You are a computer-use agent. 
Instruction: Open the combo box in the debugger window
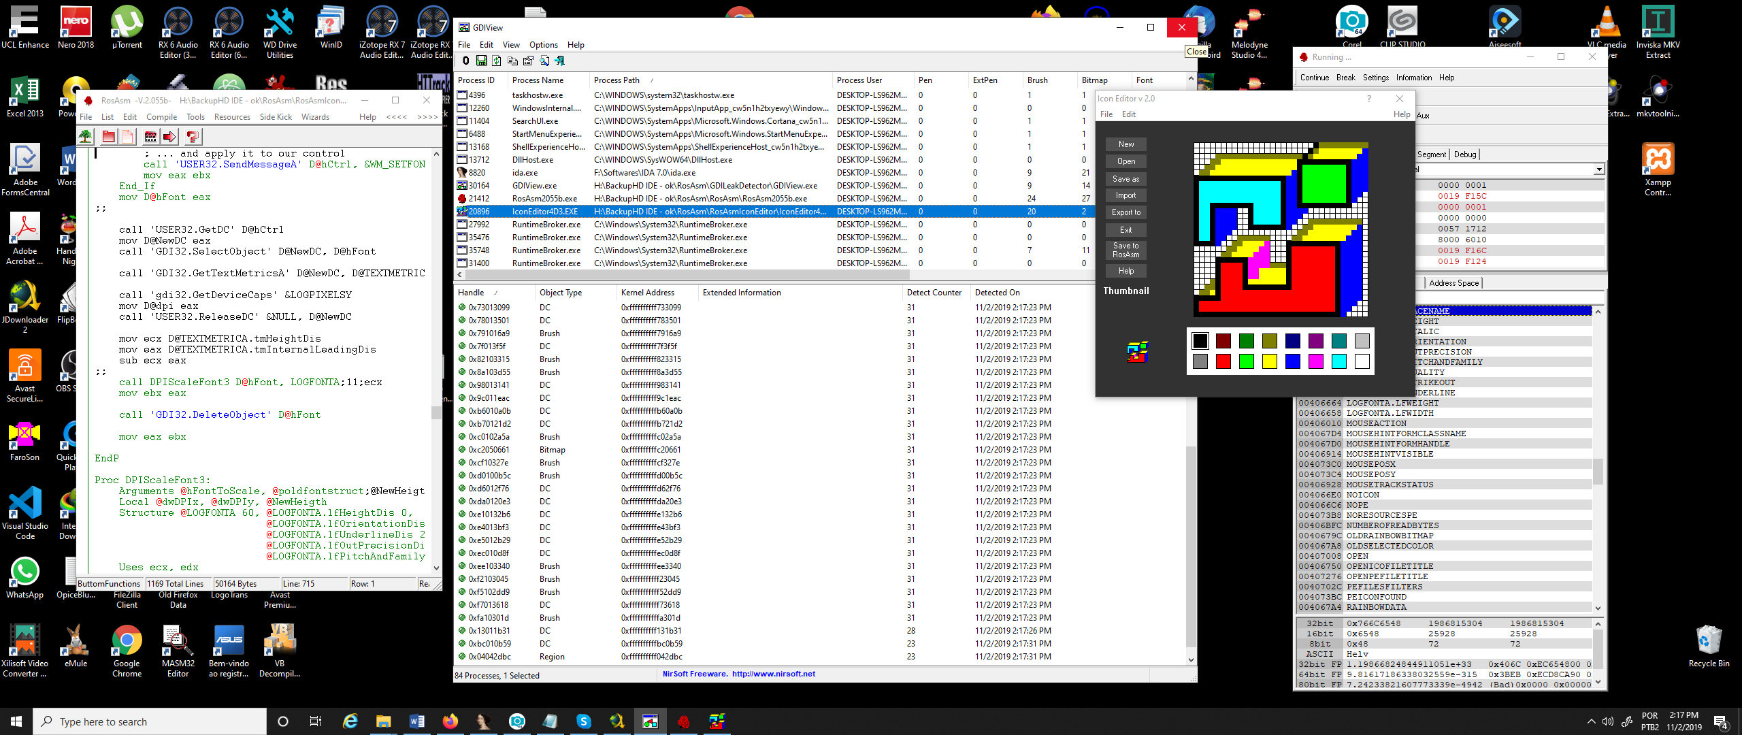(x=1599, y=169)
